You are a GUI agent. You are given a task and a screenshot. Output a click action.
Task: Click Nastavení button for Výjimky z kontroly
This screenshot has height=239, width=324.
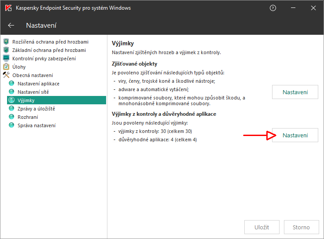tap(295, 135)
